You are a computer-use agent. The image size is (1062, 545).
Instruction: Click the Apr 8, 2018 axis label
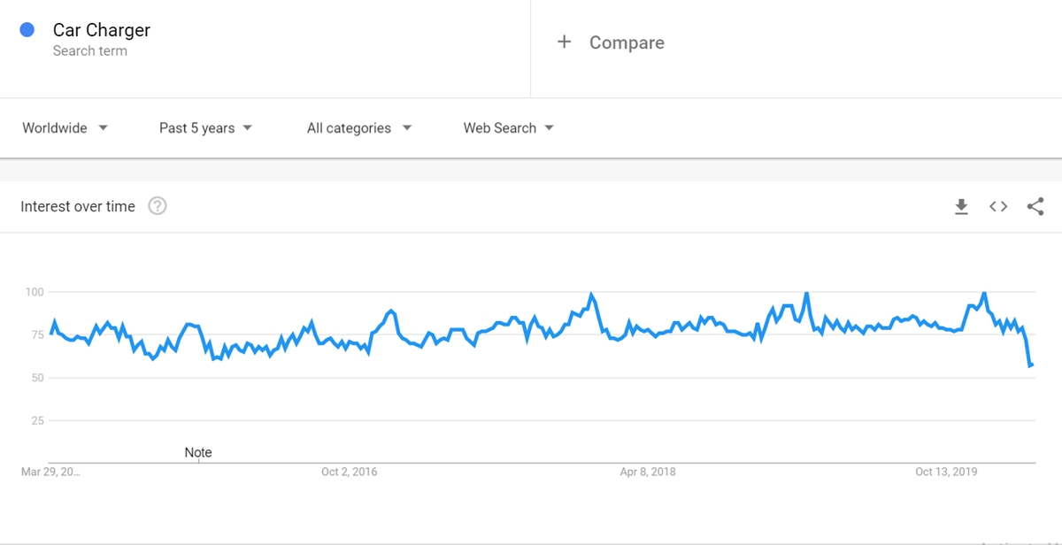[x=648, y=472]
